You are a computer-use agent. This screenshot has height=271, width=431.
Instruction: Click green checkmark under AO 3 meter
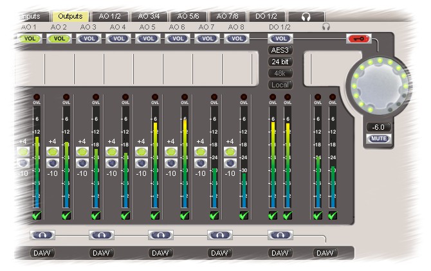(x=96, y=215)
